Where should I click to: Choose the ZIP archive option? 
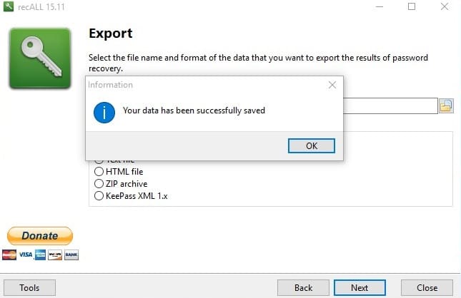(99, 183)
